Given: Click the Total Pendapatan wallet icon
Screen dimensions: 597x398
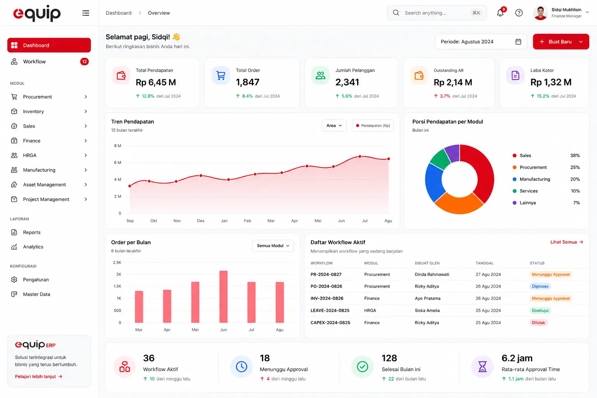Looking at the screenshot, I should click(x=121, y=75).
